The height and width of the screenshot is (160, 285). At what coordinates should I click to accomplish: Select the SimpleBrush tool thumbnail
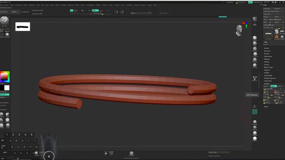[277, 36]
